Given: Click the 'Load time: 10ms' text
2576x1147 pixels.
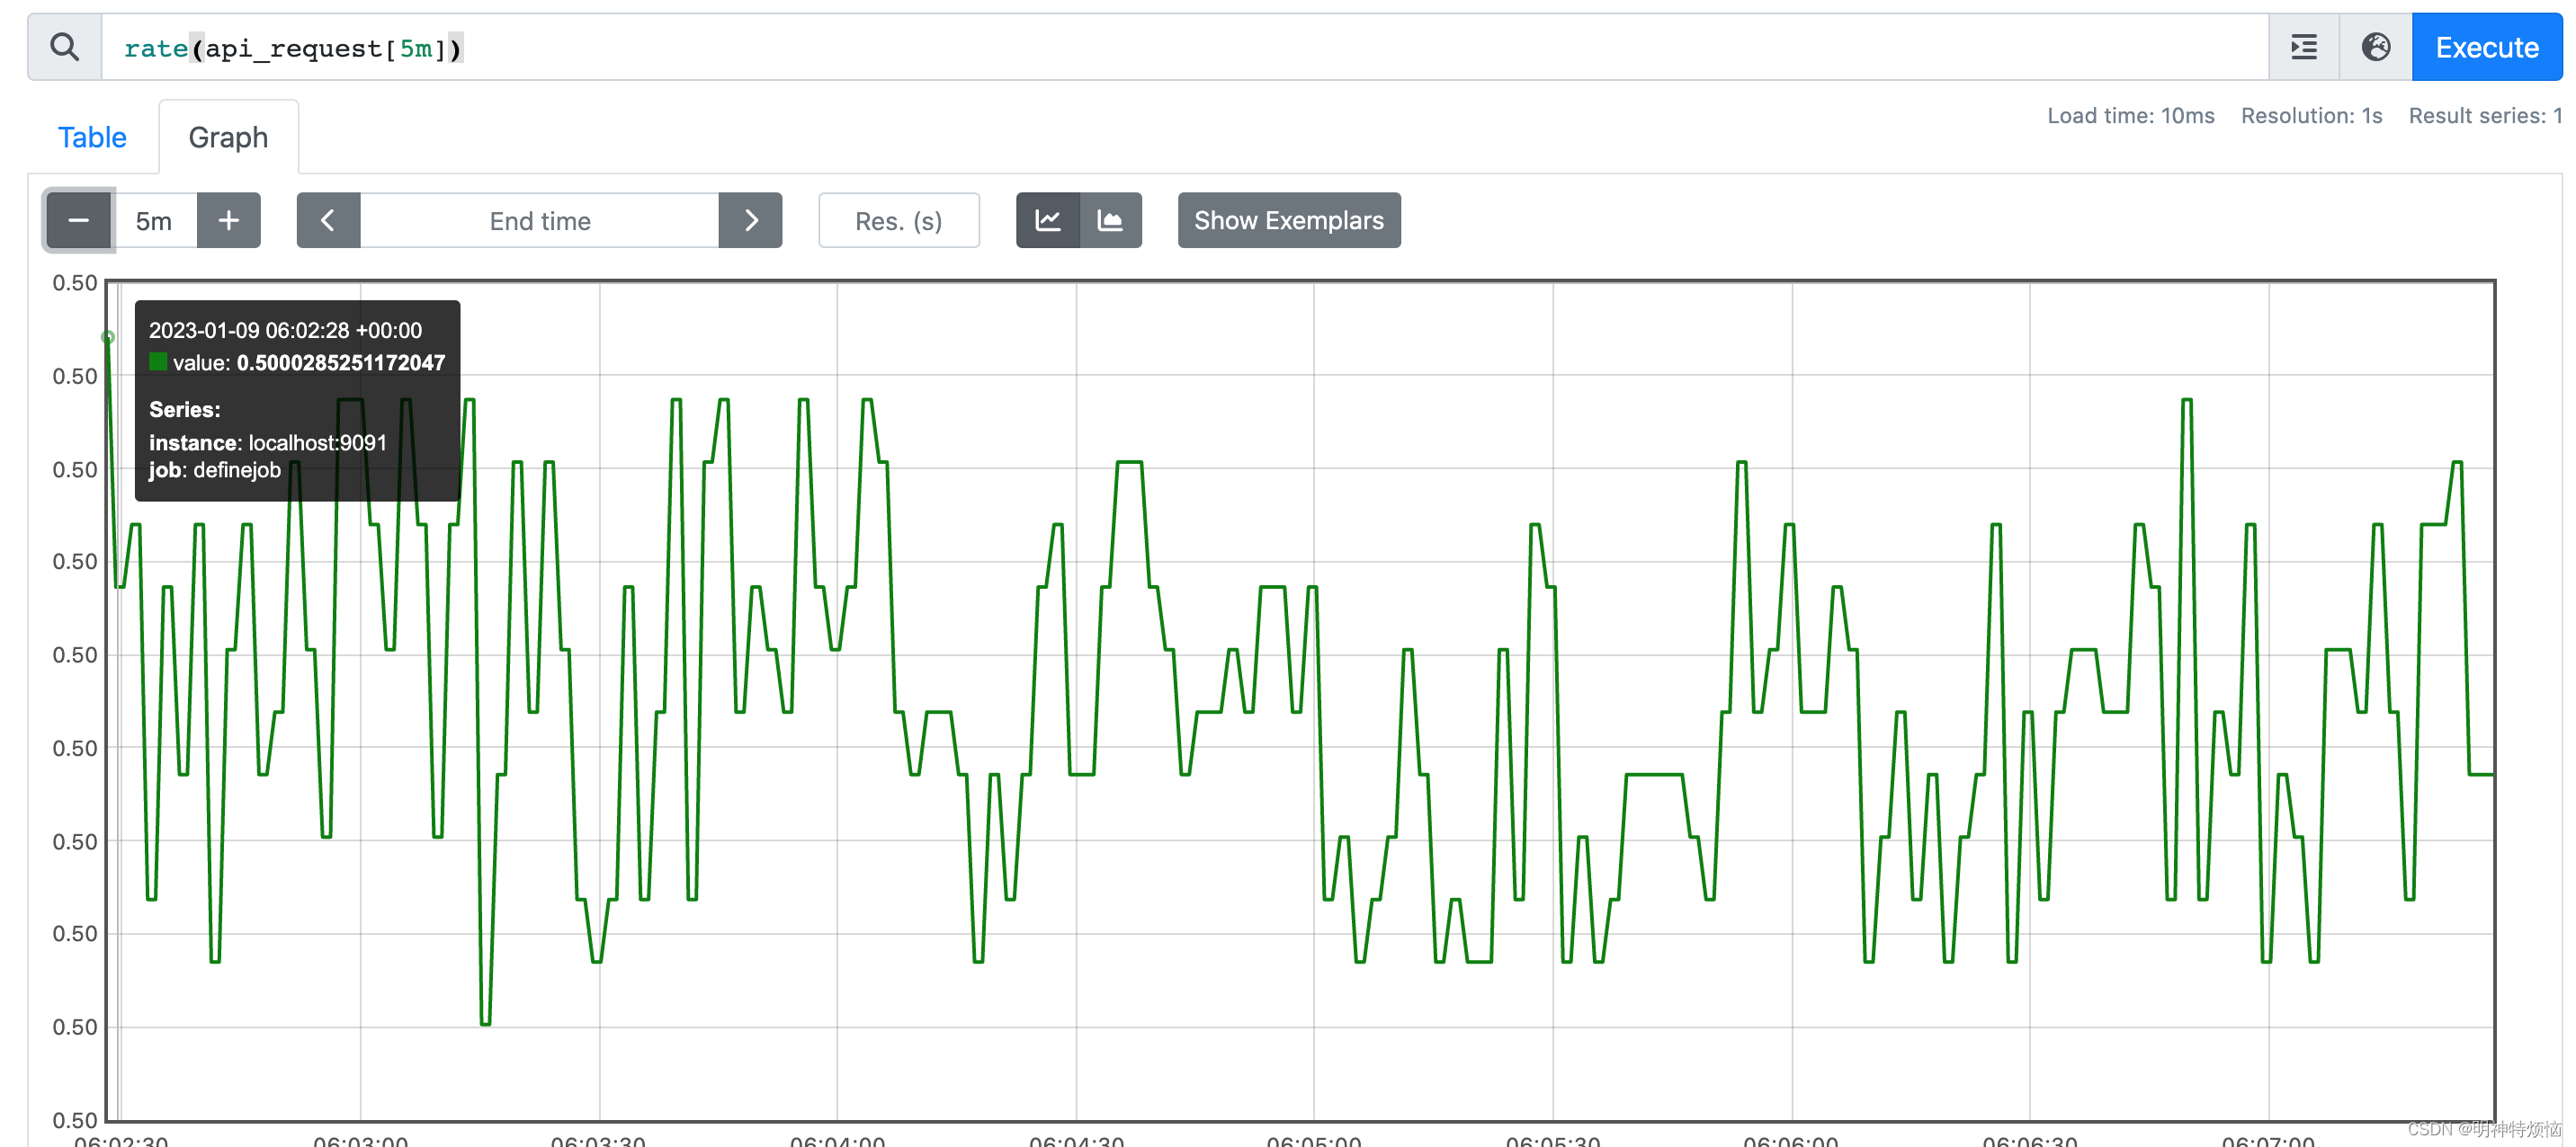Looking at the screenshot, I should (2131, 116).
